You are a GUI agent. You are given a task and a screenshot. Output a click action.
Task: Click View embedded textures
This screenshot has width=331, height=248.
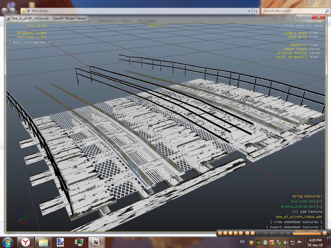pyautogui.click(x=296, y=222)
